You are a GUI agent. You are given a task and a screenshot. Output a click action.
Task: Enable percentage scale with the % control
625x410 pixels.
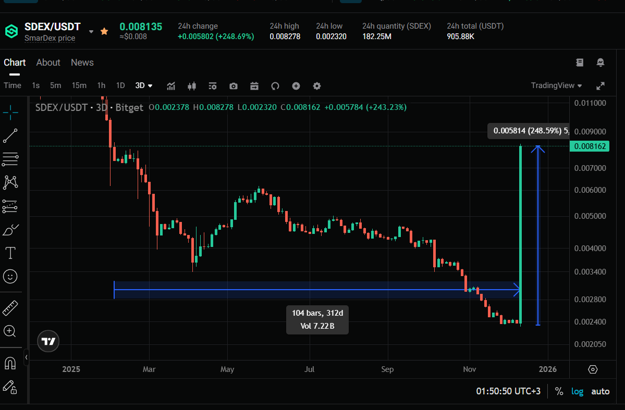pos(558,391)
